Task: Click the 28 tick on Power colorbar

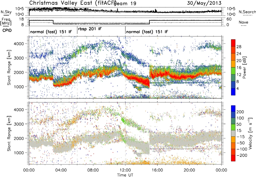Action: pos(239,47)
